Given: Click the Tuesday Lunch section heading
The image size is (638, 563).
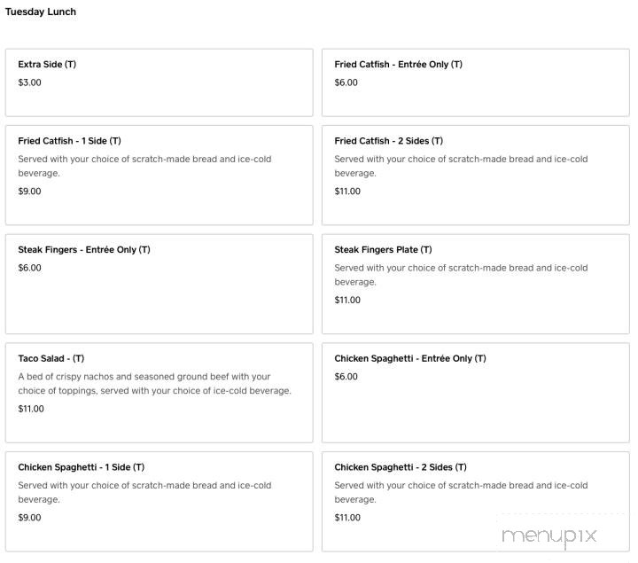Looking at the screenshot, I should coord(41,12).
